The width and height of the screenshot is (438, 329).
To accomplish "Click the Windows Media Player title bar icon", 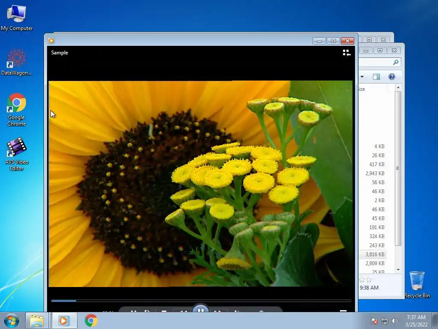I will [51, 41].
